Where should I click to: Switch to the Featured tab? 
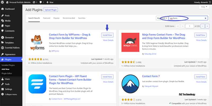(47, 18)
